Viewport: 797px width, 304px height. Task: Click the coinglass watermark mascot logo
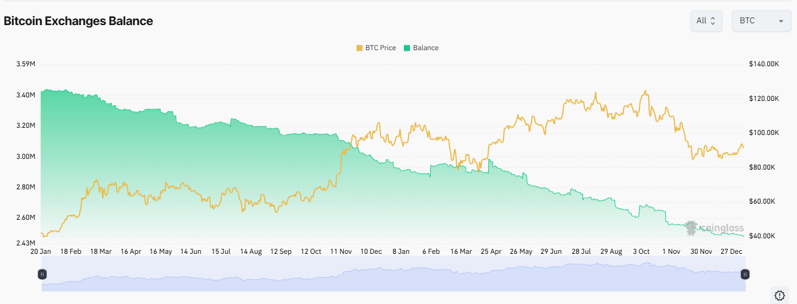[x=691, y=228]
